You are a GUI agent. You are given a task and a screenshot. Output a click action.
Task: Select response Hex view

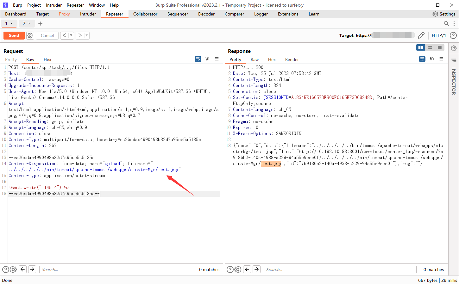pos(272,59)
